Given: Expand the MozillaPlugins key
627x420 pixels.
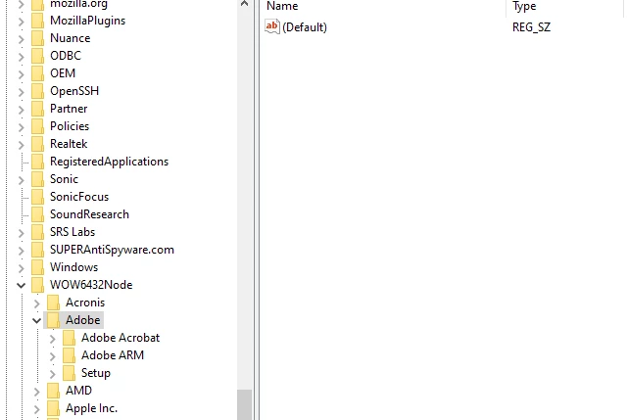Looking at the screenshot, I should click(x=22, y=22).
